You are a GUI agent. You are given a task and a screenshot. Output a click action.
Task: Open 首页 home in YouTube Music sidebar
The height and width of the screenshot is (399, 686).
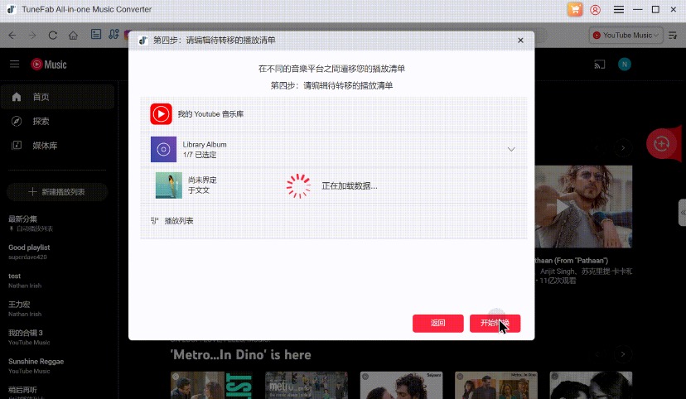click(x=41, y=97)
